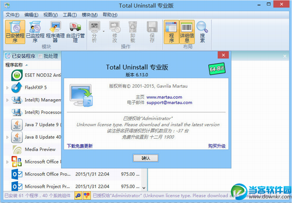Image resolution: width=292 pixels, height=203 pixels.
Task: Click the 下载免费更新 link
Action: click(80, 146)
